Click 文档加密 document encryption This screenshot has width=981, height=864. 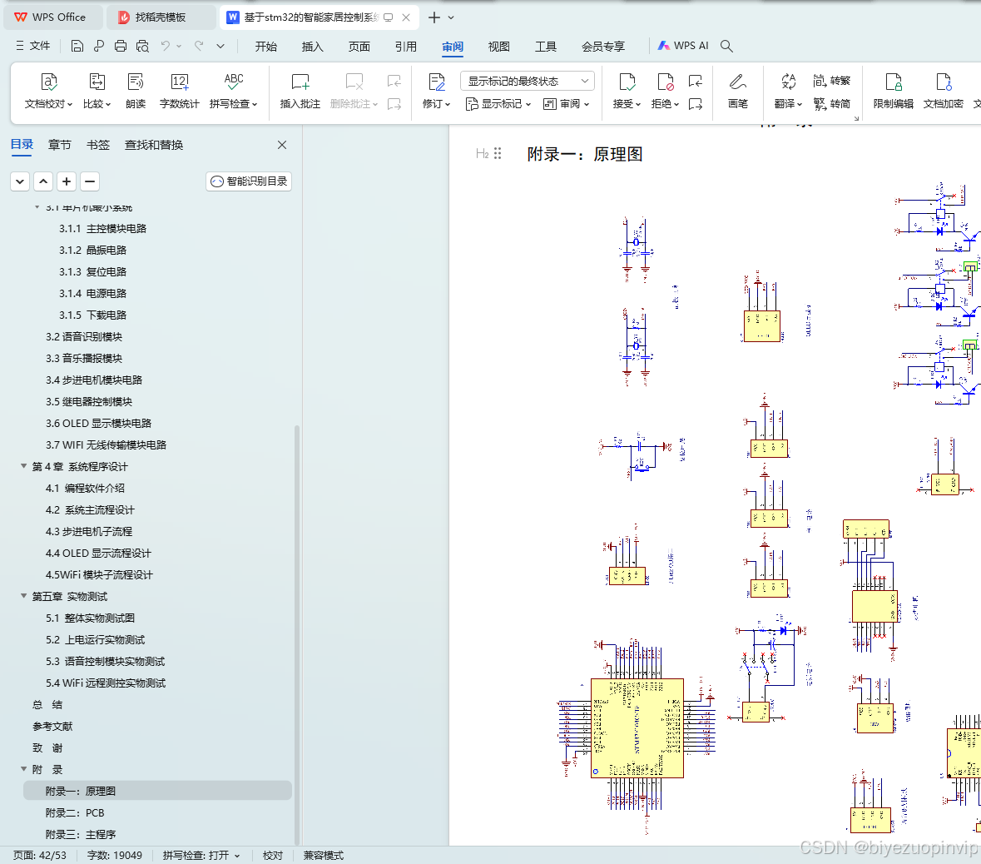pyautogui.click(x=943, y=92)
